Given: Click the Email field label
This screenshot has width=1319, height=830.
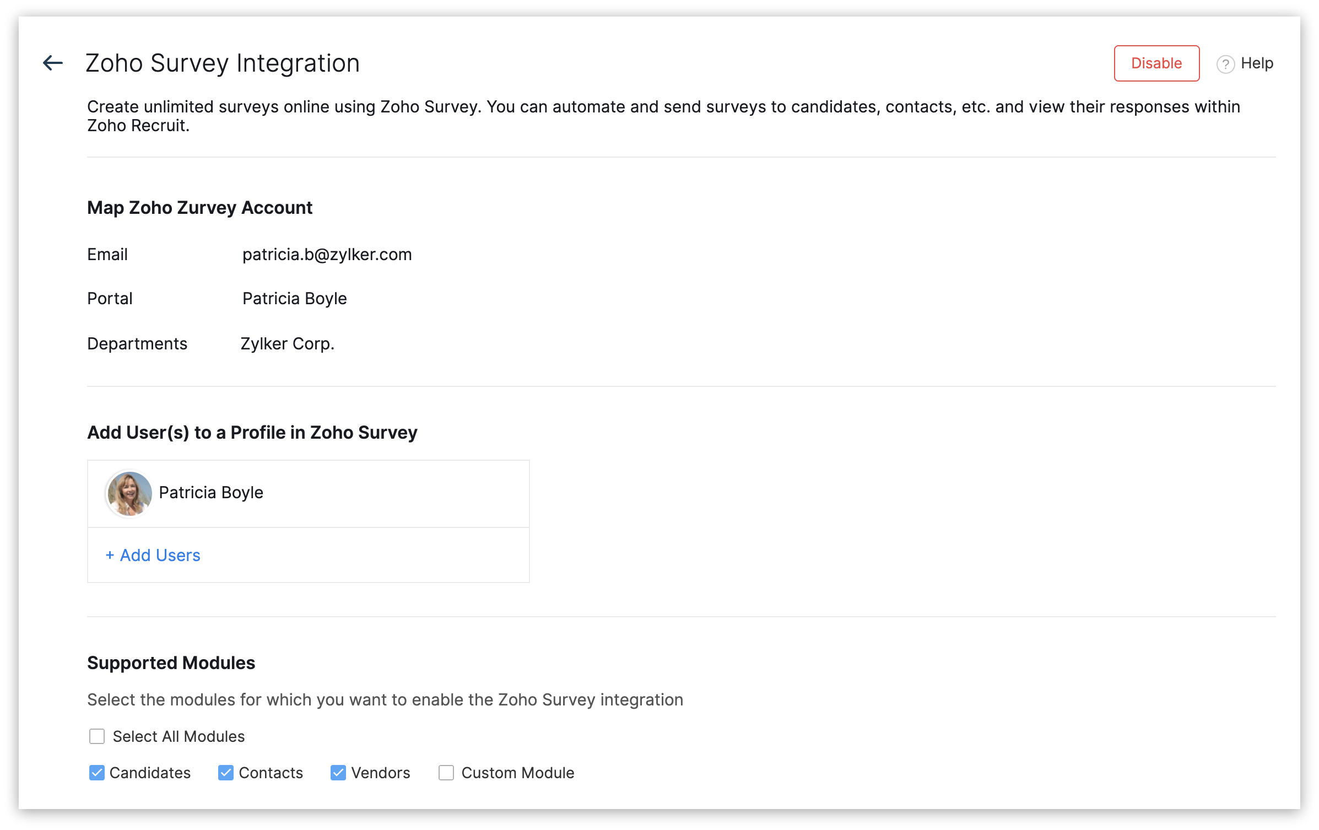Looking at the screenshot, I should coord(107,255).
